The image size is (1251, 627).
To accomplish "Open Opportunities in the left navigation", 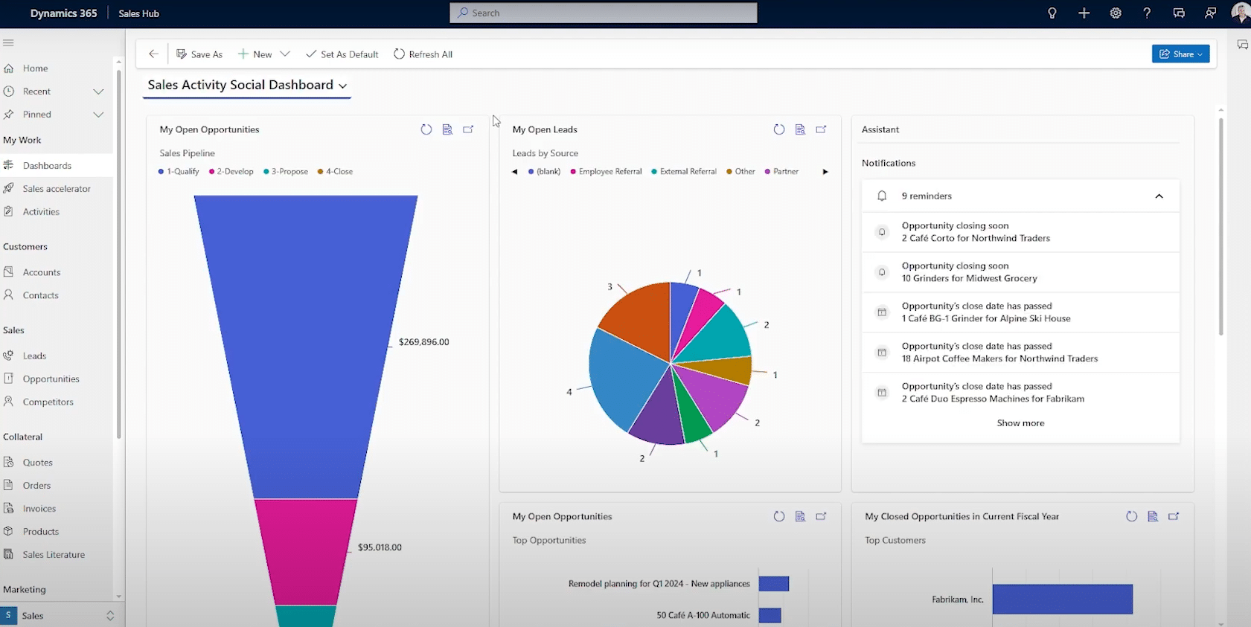I will click(x=51, y=379).
